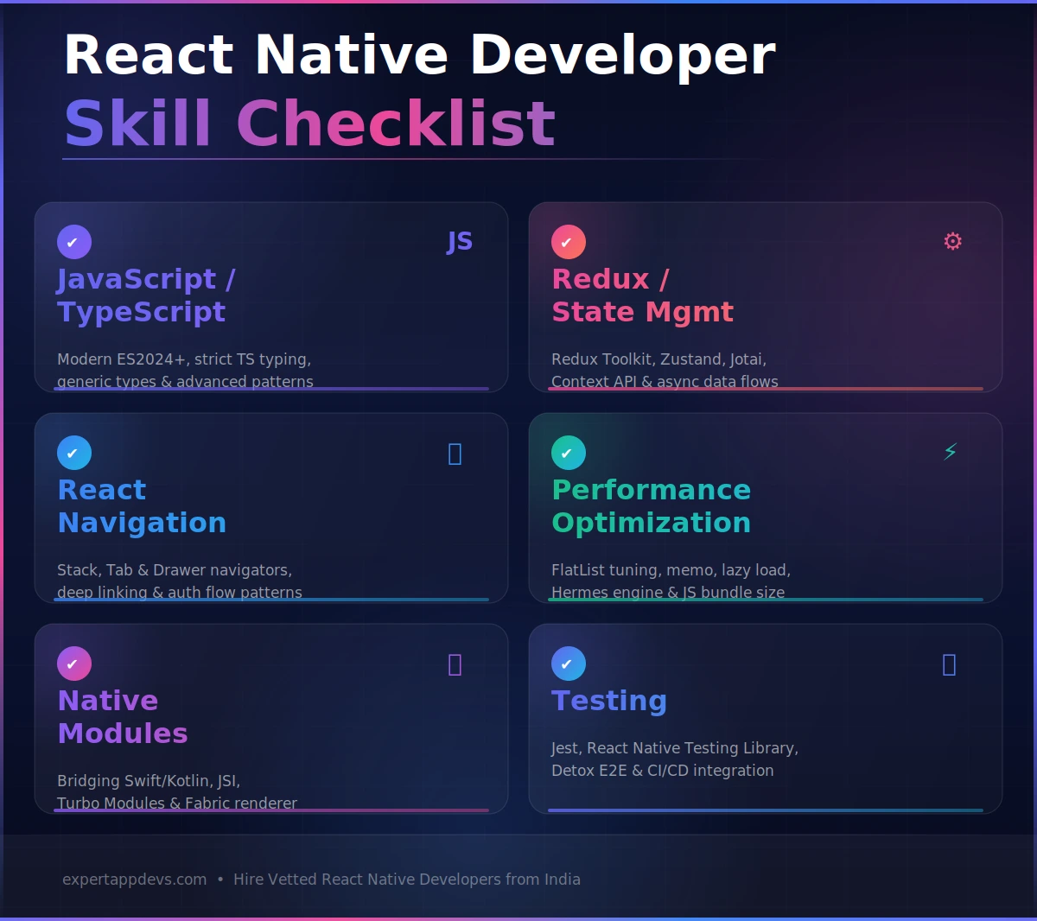Click the Performance Optimization checkmark badge
The image size is (1037, 921).
tap(569, 453)
